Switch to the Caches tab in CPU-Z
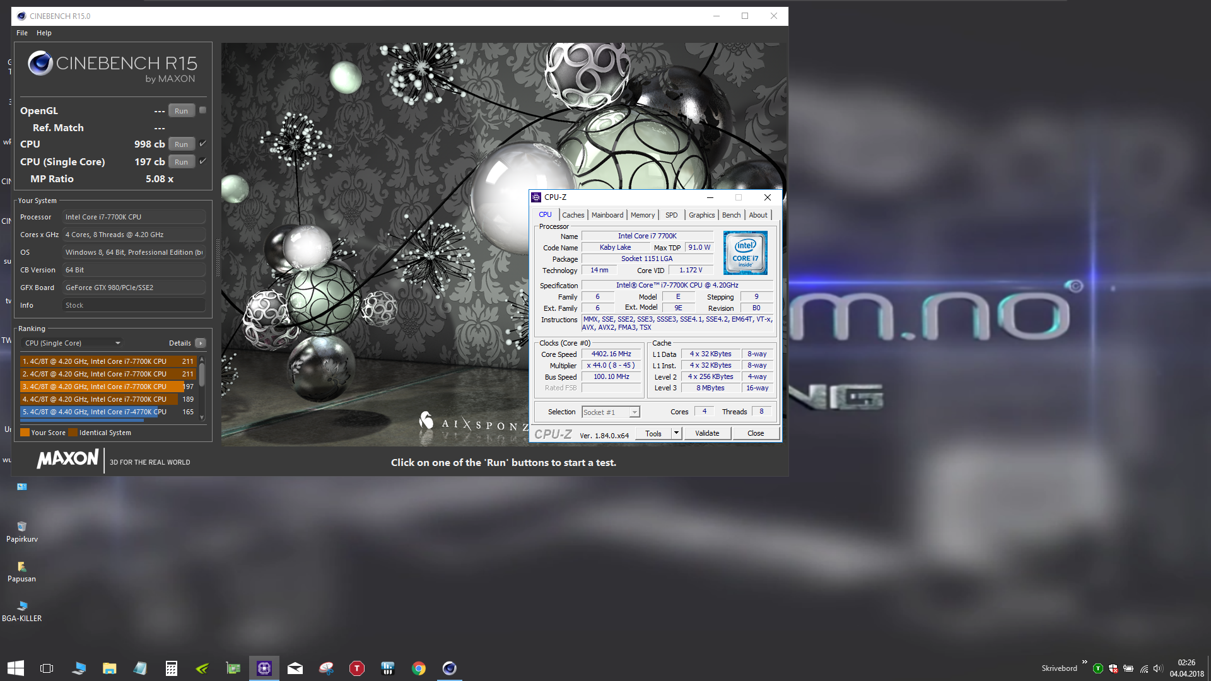This screenshot has height=681, width=1211. [x=573, y=215]
